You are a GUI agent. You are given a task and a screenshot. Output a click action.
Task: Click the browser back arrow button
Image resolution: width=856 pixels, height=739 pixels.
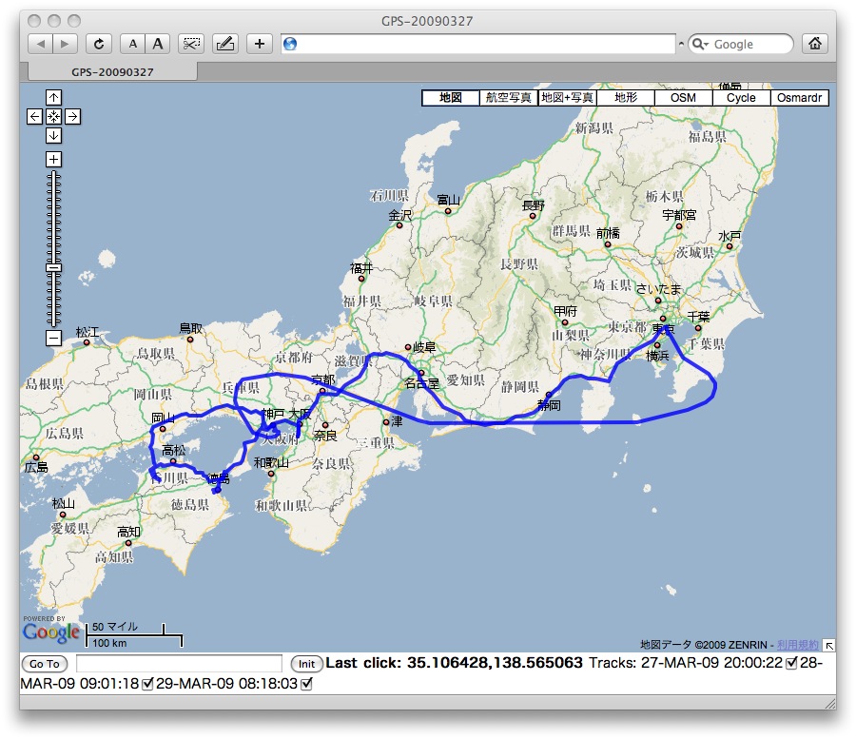(40, 44)
